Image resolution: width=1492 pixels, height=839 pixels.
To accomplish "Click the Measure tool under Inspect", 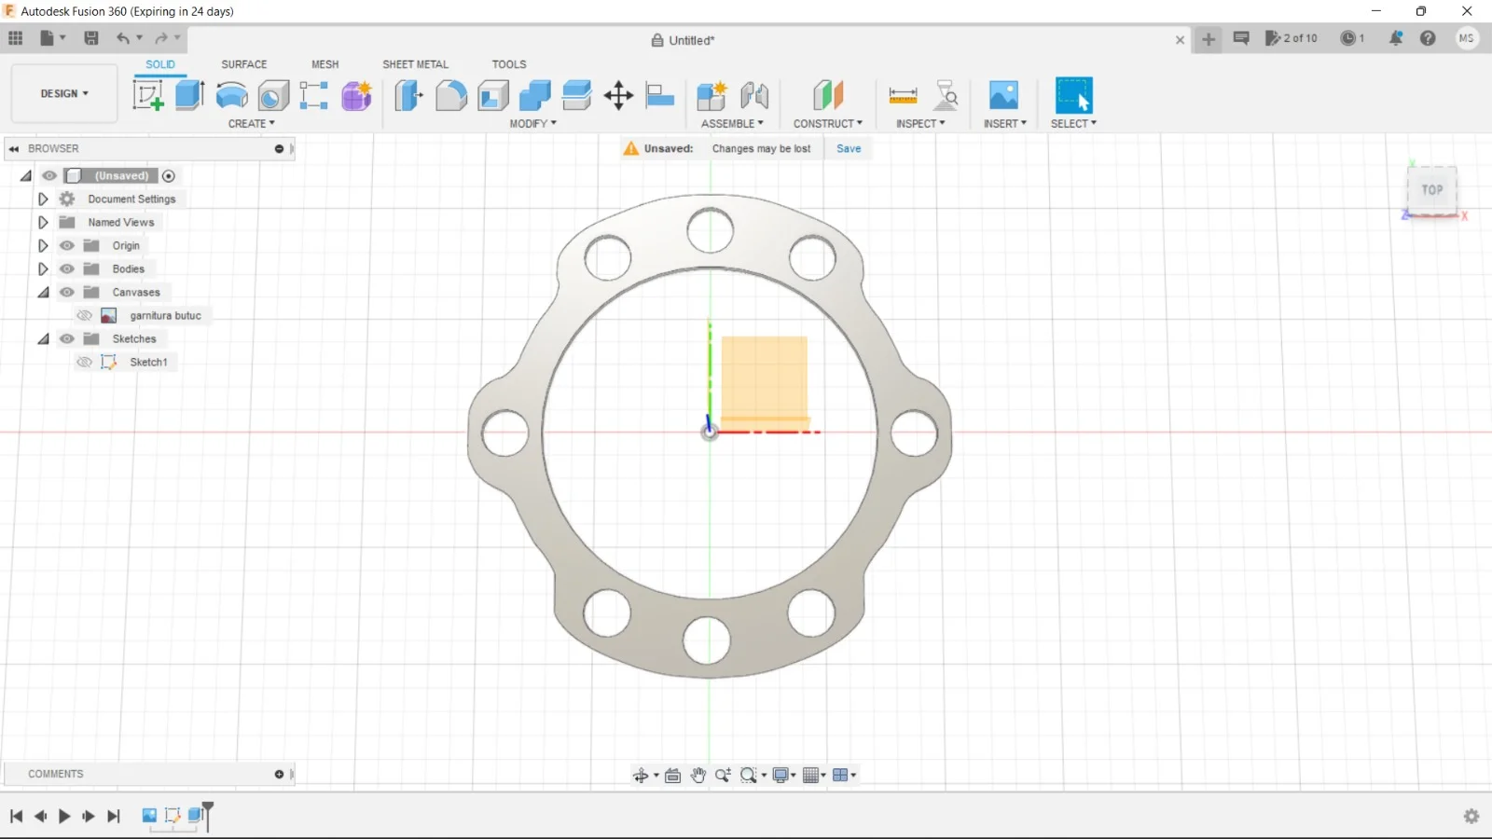I will click(x=903, y=95).
